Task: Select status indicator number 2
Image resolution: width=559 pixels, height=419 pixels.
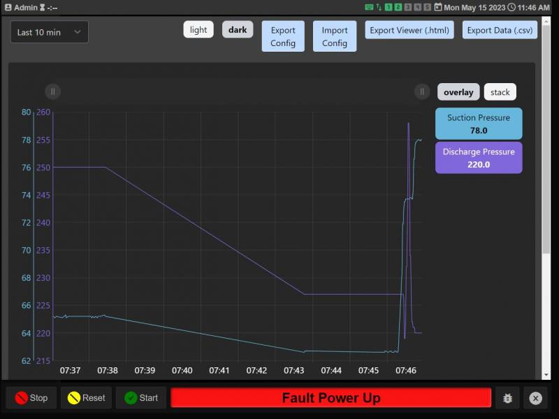Action: [x=398, y=8]
